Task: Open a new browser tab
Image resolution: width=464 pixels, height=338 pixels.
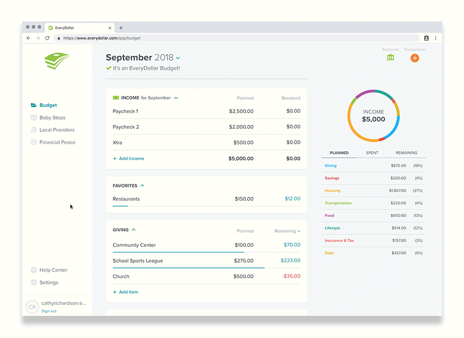Action: pyautogui.click(x=121, y=28)
